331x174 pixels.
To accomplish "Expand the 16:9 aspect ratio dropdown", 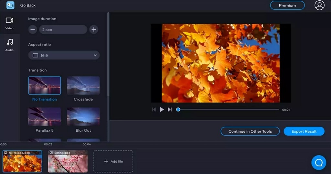I will (64, 56).
